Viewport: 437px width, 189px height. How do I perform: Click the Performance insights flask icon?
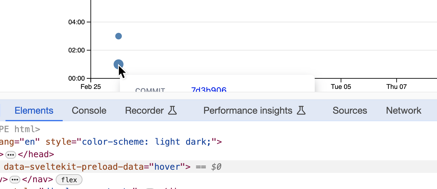[301, 111]
